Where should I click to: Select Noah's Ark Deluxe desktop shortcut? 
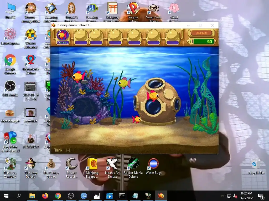(x=113, y=168)
